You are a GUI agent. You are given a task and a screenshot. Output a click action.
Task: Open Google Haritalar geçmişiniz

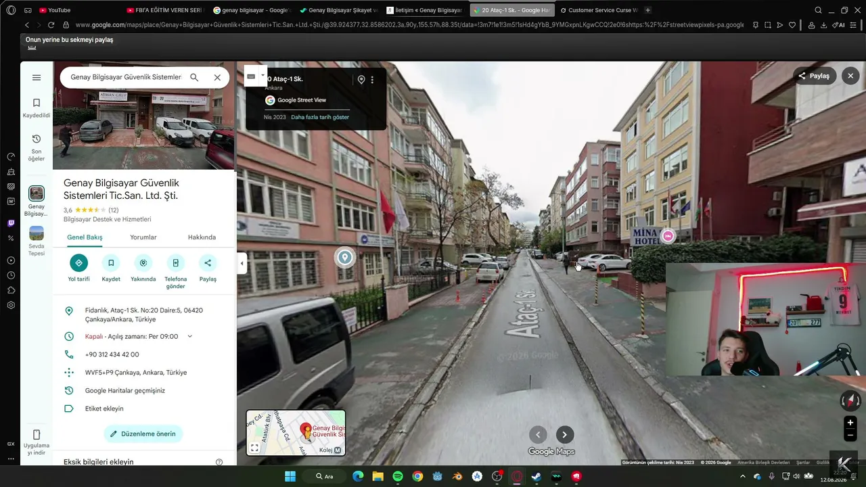[125, 390]
